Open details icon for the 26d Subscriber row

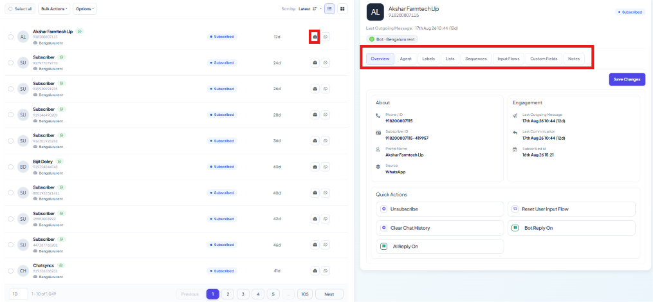(x=315, y=89)
